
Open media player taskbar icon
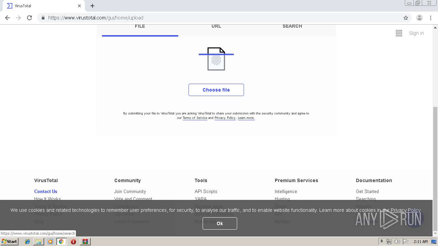pos(50,242)
